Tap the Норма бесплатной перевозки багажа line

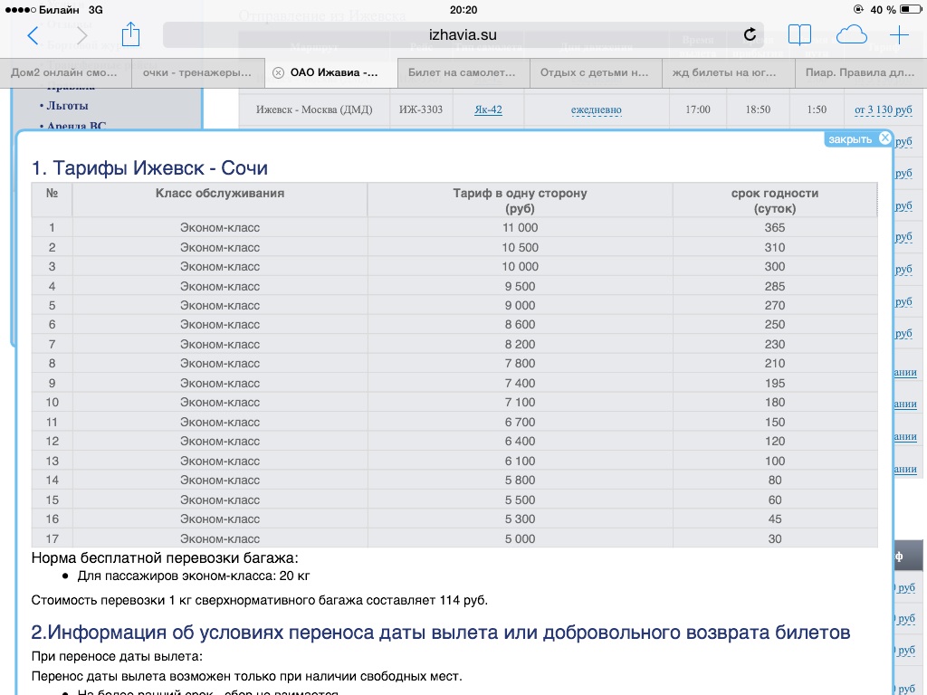(165, 557)
